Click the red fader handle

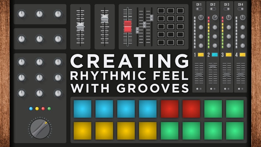(x=128, y=27)
